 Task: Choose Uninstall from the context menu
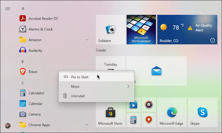(x=96, y=96)
